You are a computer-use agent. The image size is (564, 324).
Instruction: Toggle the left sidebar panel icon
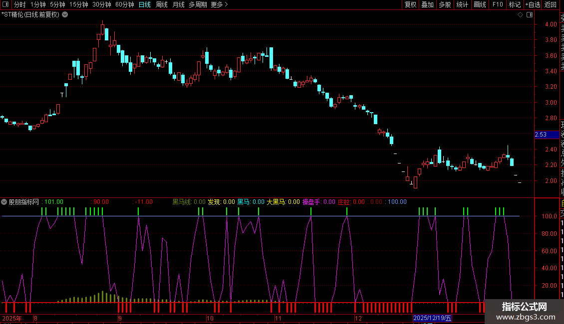coord(4,4)
